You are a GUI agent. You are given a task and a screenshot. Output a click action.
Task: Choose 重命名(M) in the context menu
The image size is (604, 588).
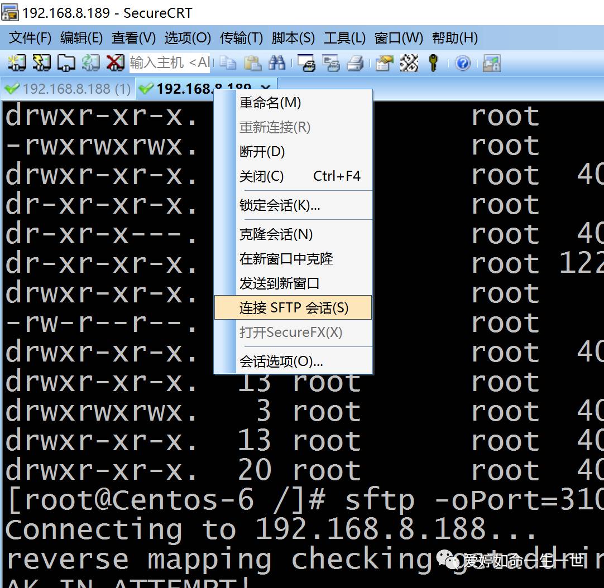click(294, 103)
